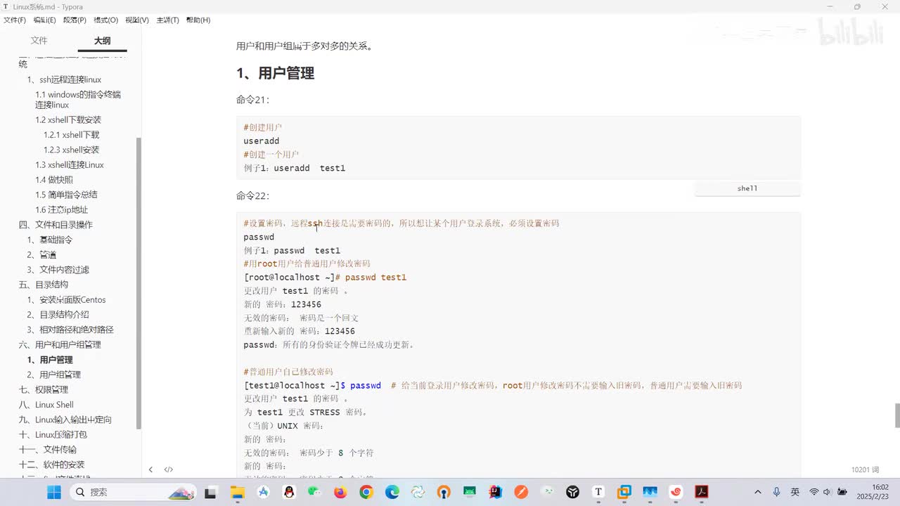Screen dimensions: 900x506
Task: Go to 相对路径和绝对路径 outline item
Action: click(x=70, y=330)
